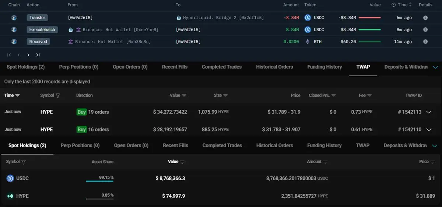Image resolution: width=442 pixels, height=207 pixels.
Task: Click USDC value $8,768,366.3
Action: (170, 178)
